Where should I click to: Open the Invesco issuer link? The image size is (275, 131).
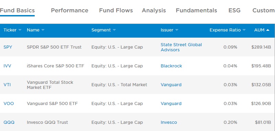pos(169,122)
